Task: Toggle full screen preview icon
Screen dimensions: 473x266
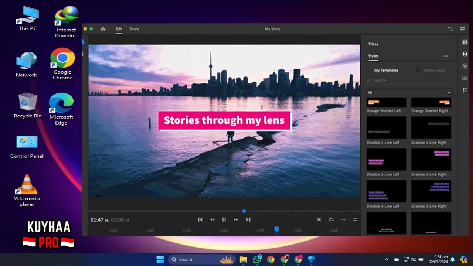Action: tap(319, 219)
